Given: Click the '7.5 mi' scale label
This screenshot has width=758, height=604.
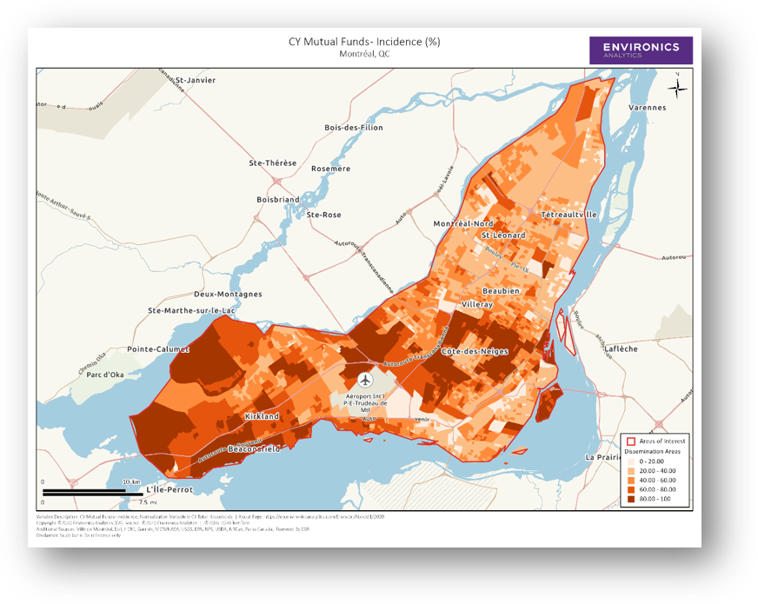Looking at the screenshot, I should coord(148,502).
